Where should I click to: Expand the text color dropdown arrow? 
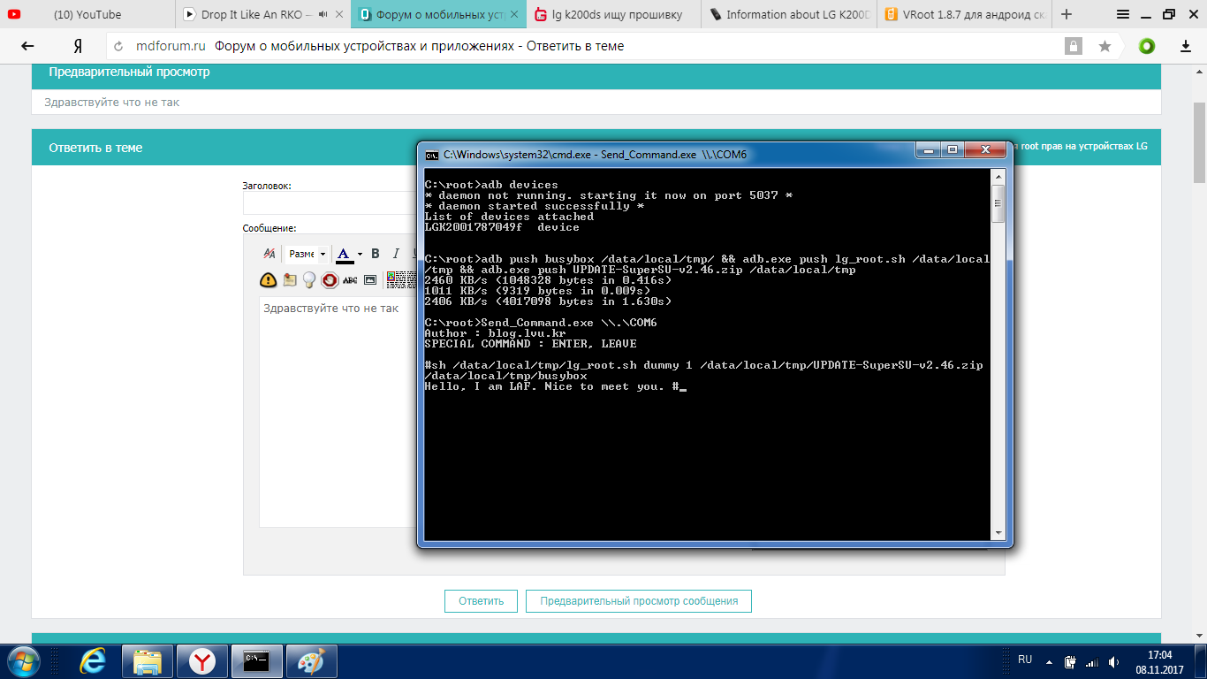(x=360, y=255)
